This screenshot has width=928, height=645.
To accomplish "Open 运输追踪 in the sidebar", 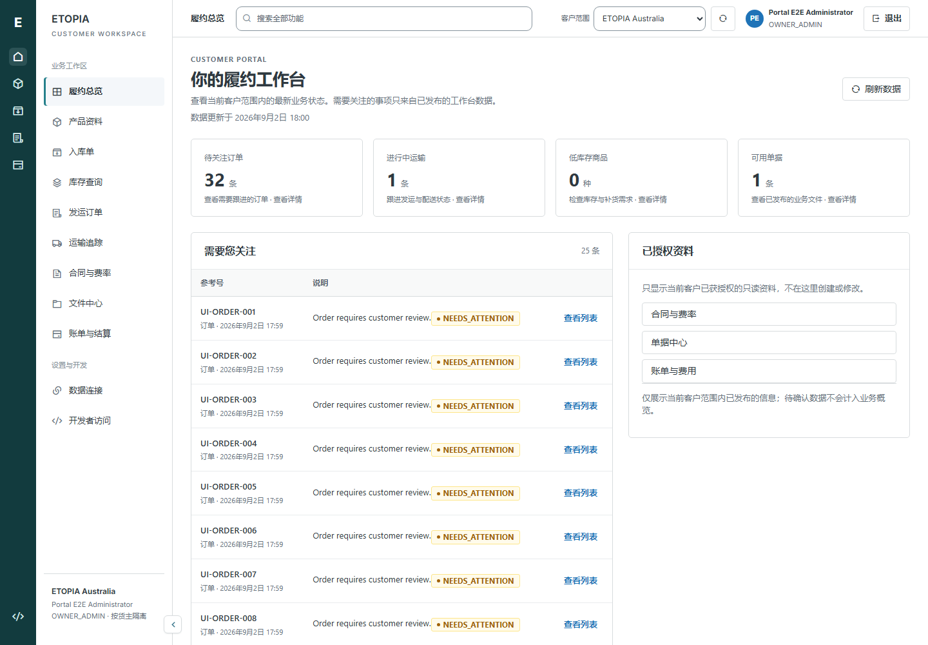I will pos(104,243).
